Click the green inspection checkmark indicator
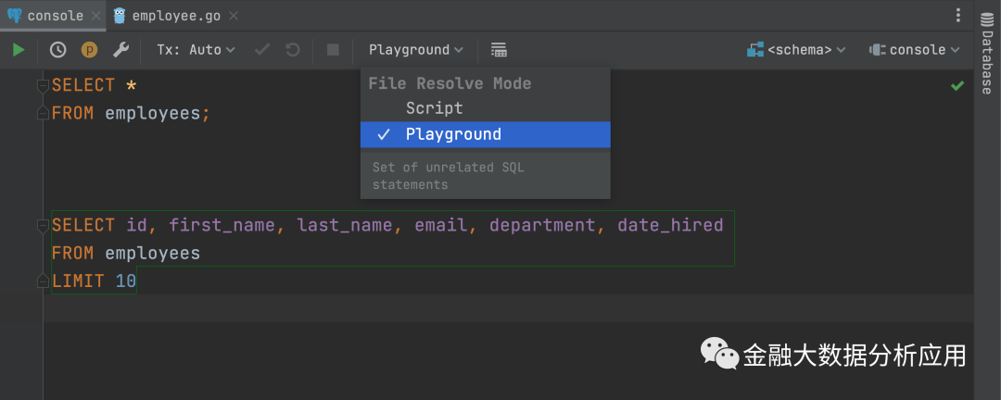 pyautogui.click(x=957, y=85)
